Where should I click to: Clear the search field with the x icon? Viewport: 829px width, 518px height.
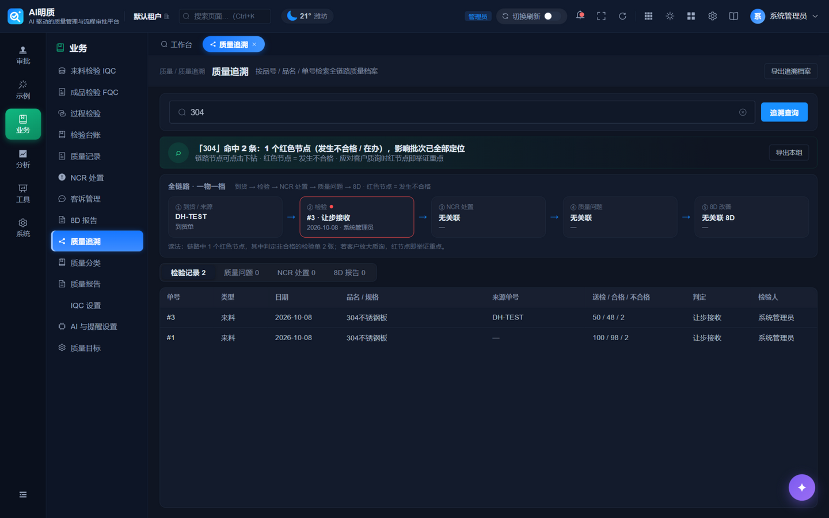tap(743, 112)
